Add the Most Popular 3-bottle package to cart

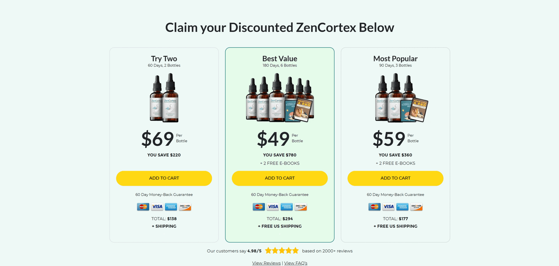point(395,178)
